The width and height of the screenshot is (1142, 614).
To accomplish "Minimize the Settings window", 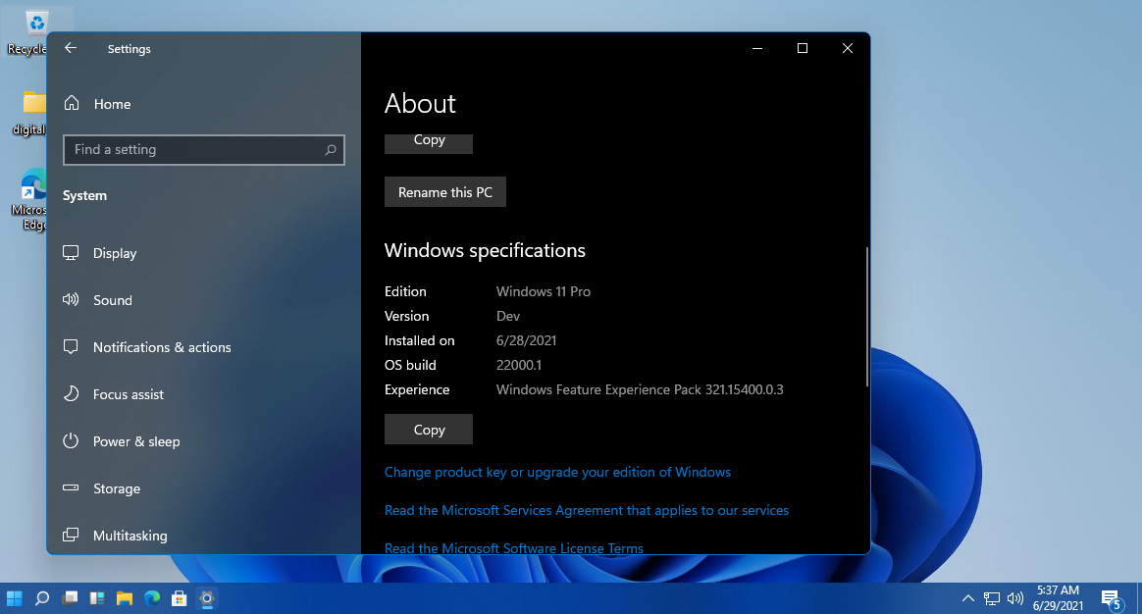I will click(x=757, y=48).
